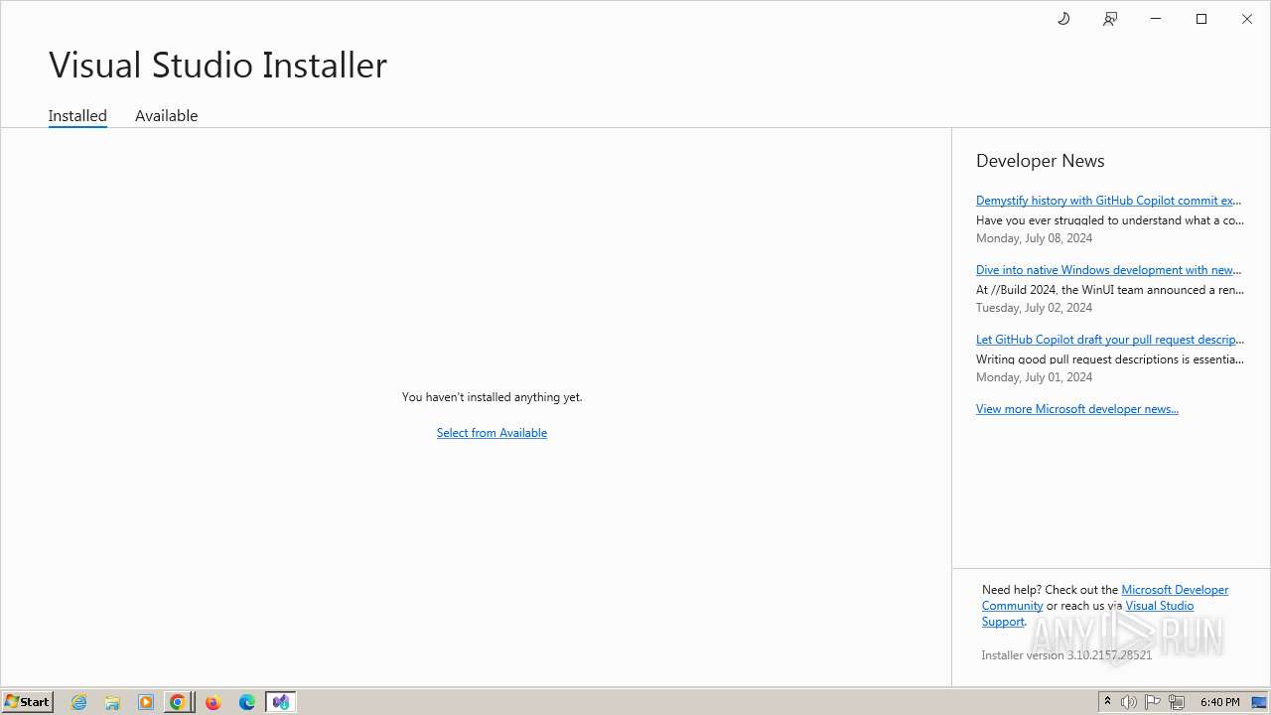Click the show desktop tray icon
This screenshot has height=715, width=1271.
click(x=1259, y=702)
